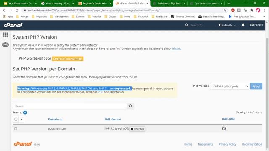Sort by the PHP-FPM column header
Viewport: 269px width, 151px height.
click(x=228, y=119)
